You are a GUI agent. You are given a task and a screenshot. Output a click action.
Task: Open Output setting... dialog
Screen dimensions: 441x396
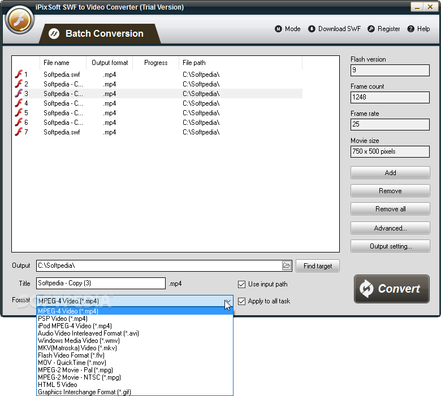click(390, 246)
